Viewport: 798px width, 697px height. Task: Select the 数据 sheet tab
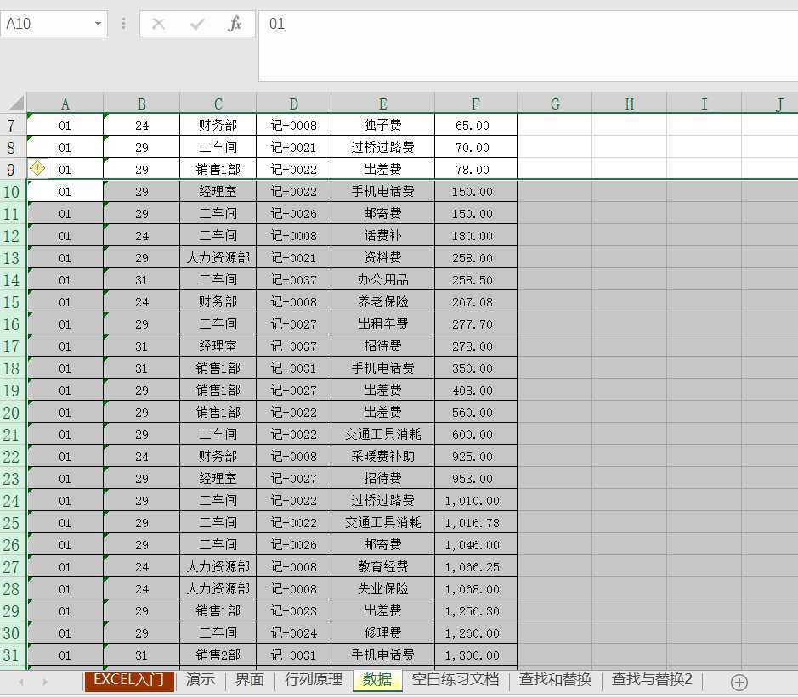tap(377, 680)
